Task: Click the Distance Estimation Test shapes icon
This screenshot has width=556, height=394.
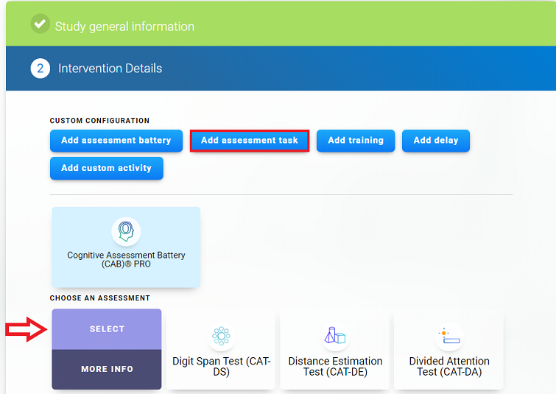Action: coord(335,337)
